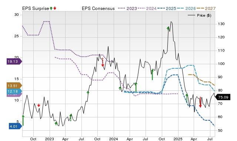Toggle the 2025 EPS consensus legend entry
The image size is (237, 141).
[167, 8]
